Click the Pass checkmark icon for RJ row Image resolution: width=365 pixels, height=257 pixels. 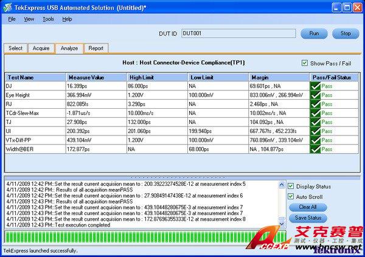point(315,105)
